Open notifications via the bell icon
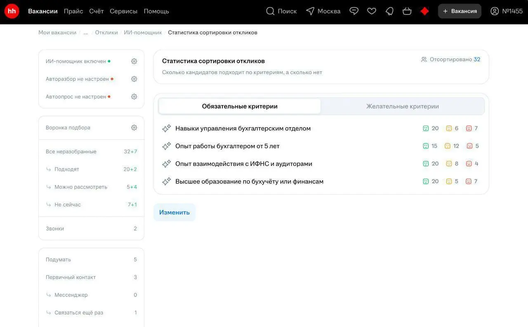528x327 pixels. (x=389, y=11)
